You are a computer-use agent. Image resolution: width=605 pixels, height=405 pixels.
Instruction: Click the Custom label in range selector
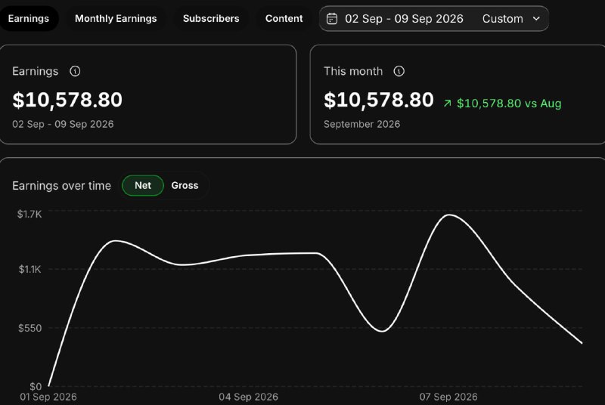pyautogui.click(x=503, y=18)
